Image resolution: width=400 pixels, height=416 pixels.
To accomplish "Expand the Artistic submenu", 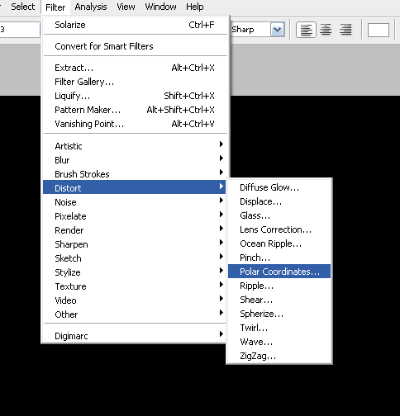I will (x=135, y=146).
